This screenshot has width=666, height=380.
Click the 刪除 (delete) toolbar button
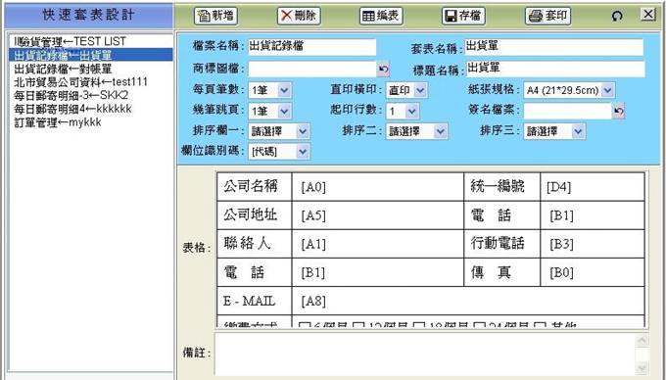coord(299,16)
